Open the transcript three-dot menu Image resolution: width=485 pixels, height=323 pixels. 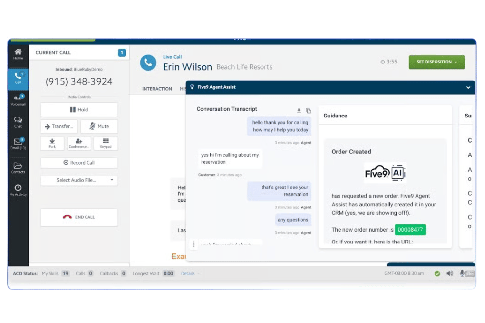[x=194, y=244]
